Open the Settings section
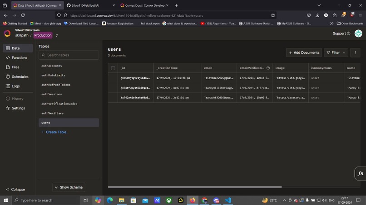This screenshot has width=366, height=205. coord(18,108)
